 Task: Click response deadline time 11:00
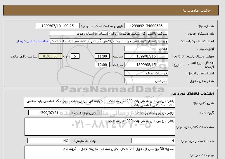pyautogui.click(x=102, y=56)
